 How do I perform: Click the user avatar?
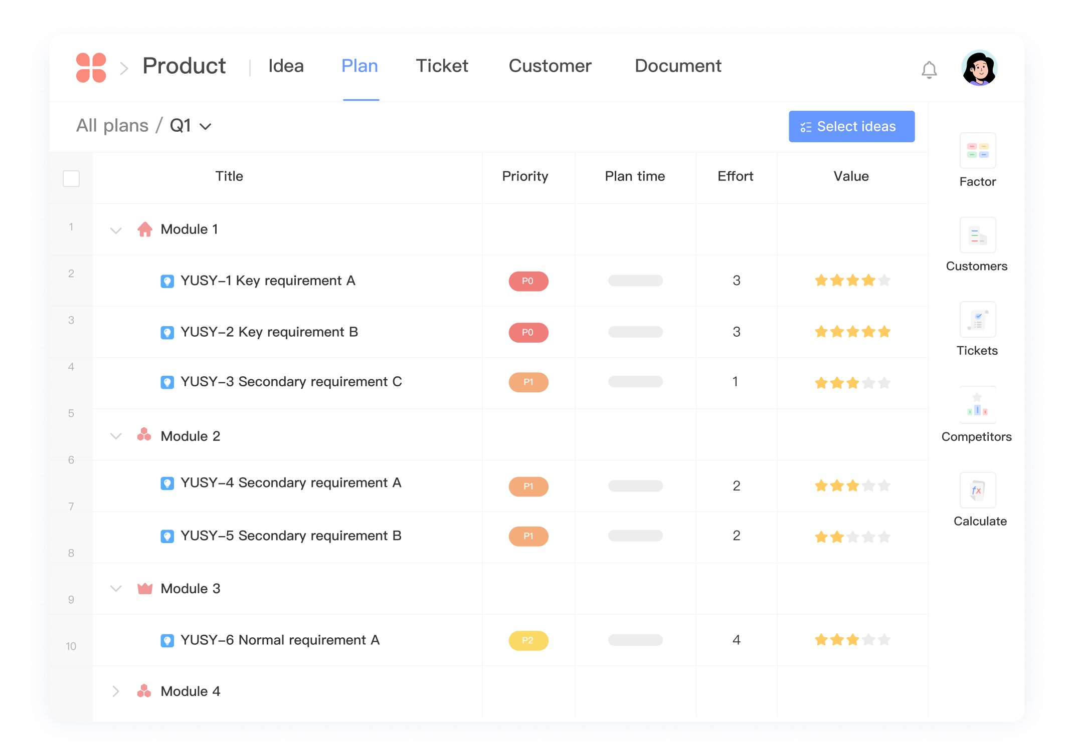click(979, 68)
